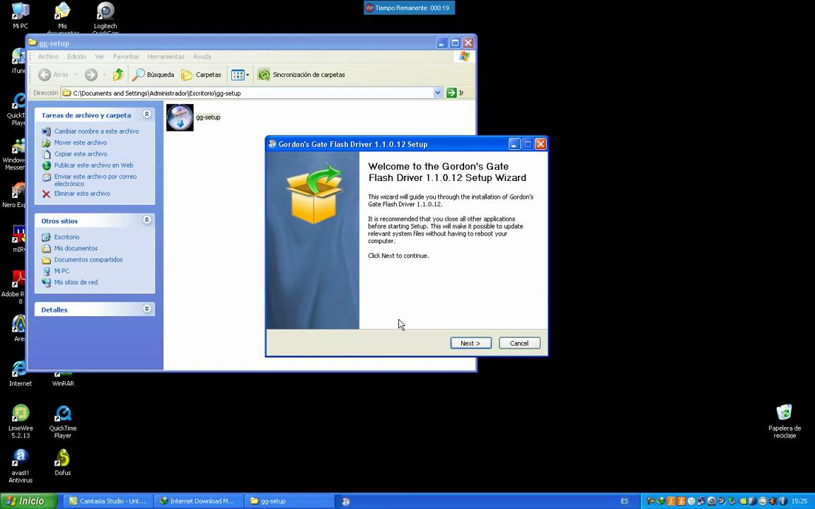The height and width of the screenshot is (509, 815).
Task: Open Internet Explorer desktop icon
Action: point(21,373)
